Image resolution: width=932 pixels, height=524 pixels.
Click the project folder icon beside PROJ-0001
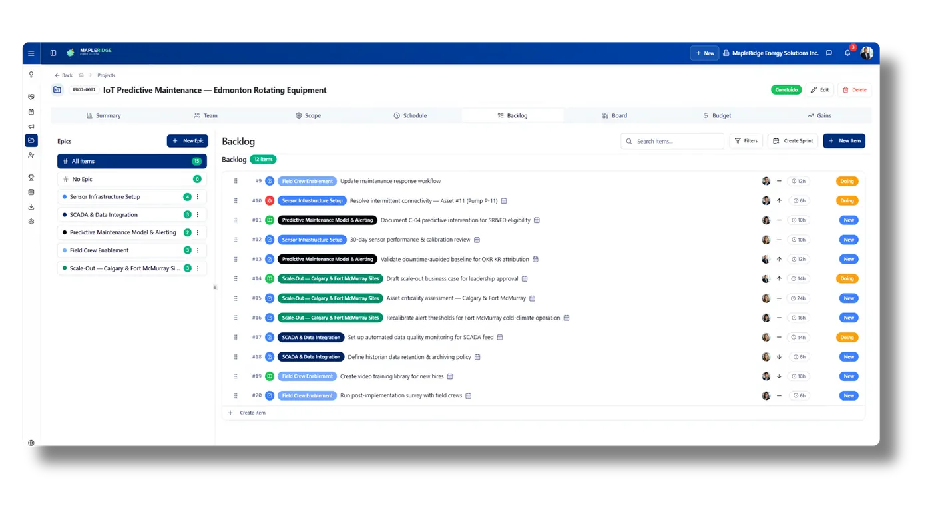[57, 90]
